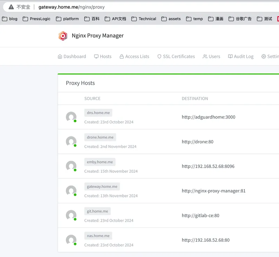This screenshot has height=257, width=279.
Task: Switch to Access Lists tab
Action: coord(134,56)
